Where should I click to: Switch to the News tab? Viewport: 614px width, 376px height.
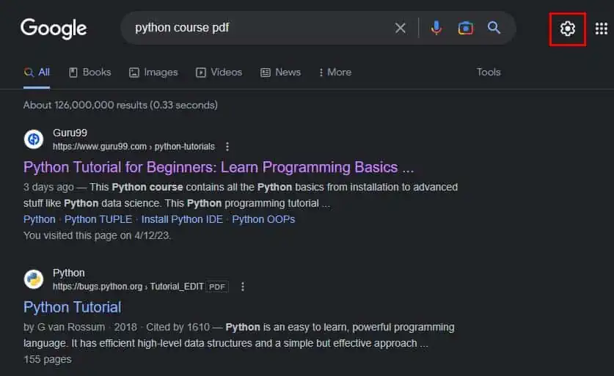pyautogui.click(x=281, y=73)
